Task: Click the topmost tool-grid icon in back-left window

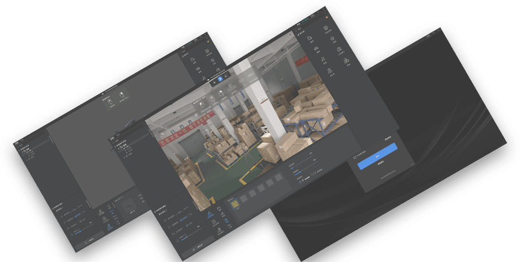Action: click(x=207, y=52)
